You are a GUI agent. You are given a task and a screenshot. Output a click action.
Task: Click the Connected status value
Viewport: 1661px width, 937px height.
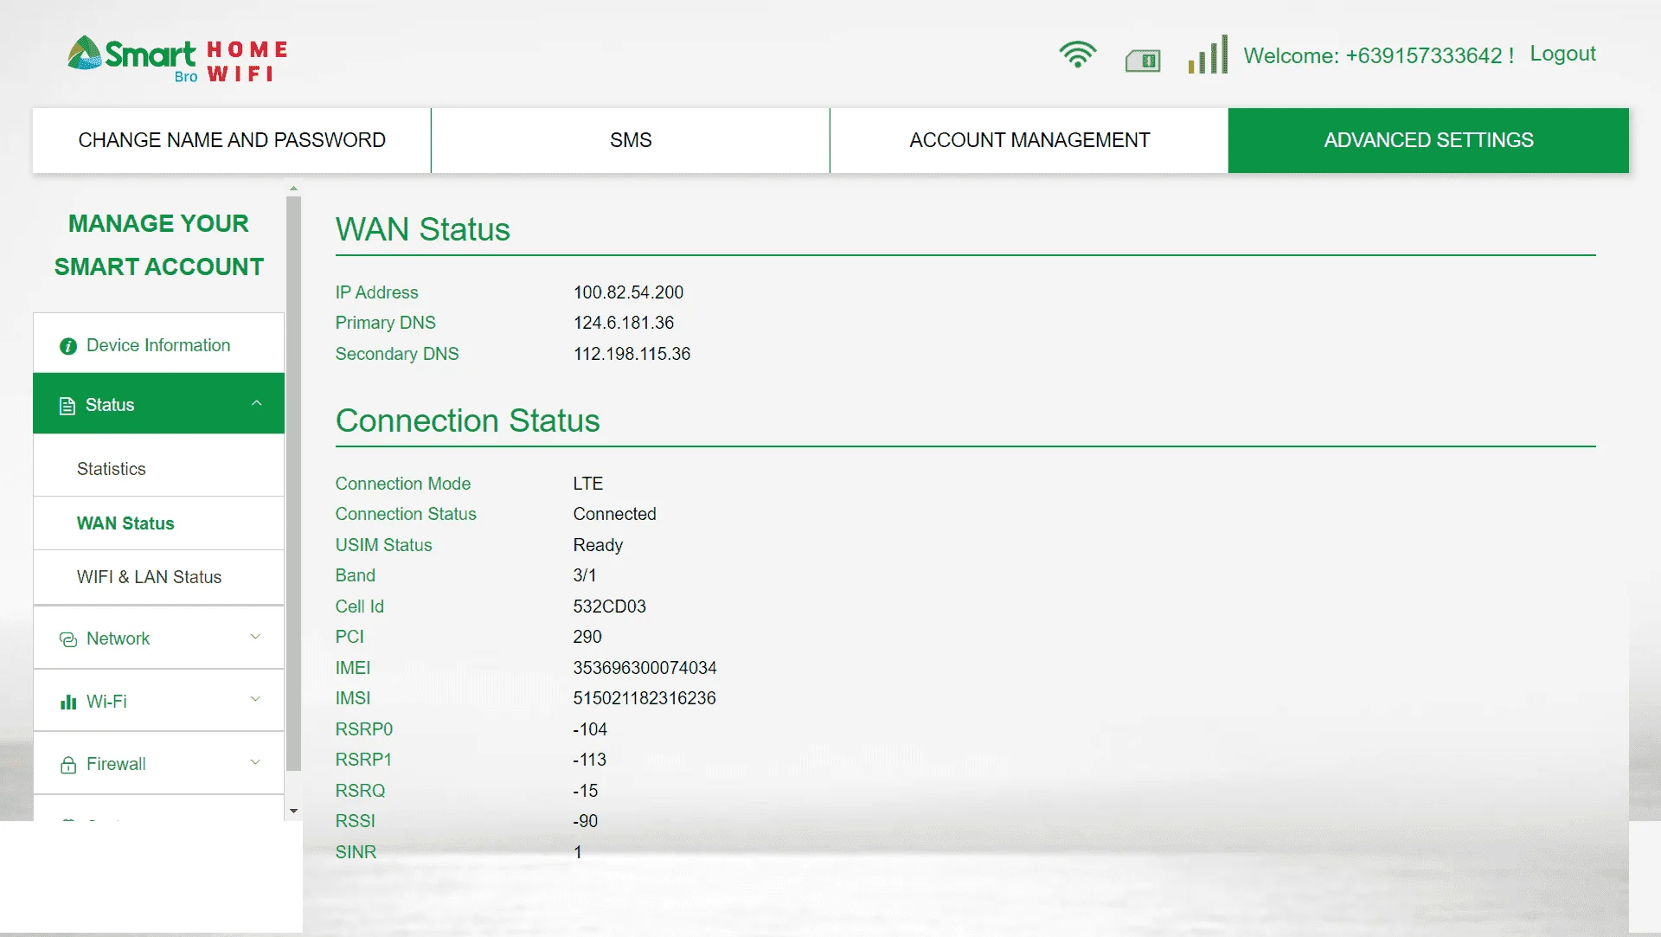614,514
